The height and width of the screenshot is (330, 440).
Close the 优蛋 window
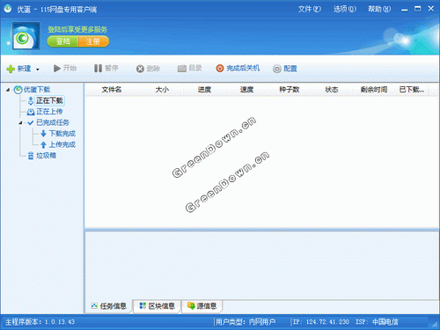431,9
